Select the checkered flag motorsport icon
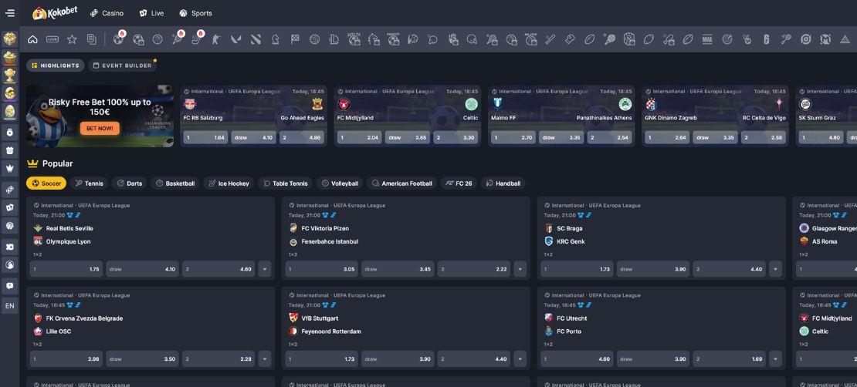The width and height of the screenshot is (857, 387). click(295, 39)
